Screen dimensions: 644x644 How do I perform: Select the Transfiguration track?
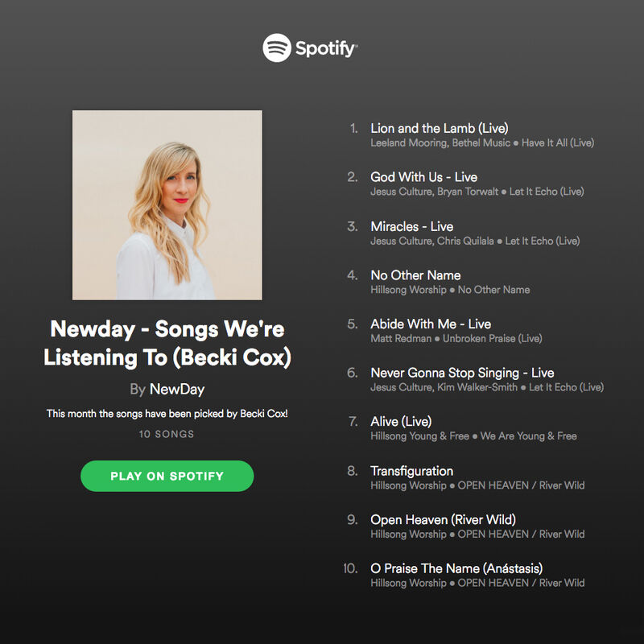(411, 471)
